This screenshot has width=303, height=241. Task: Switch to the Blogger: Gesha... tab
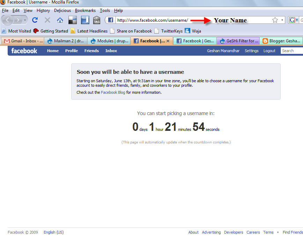click(x=282, y=41)
